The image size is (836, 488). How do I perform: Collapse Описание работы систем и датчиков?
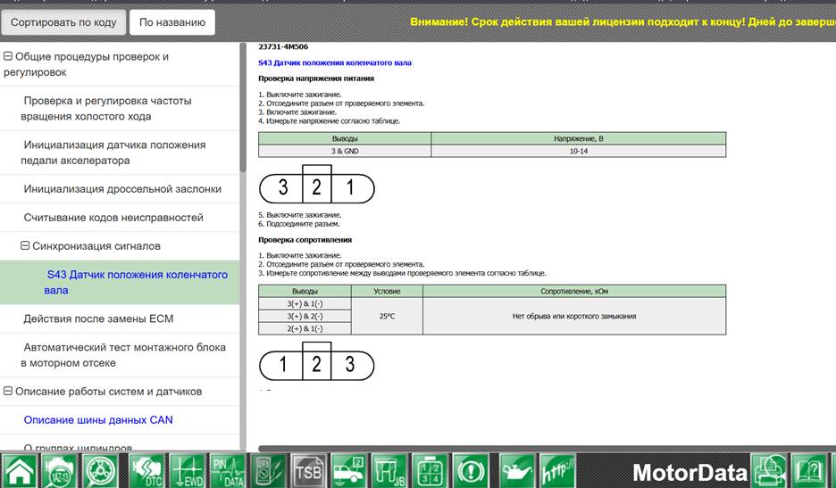pos(8,391)
